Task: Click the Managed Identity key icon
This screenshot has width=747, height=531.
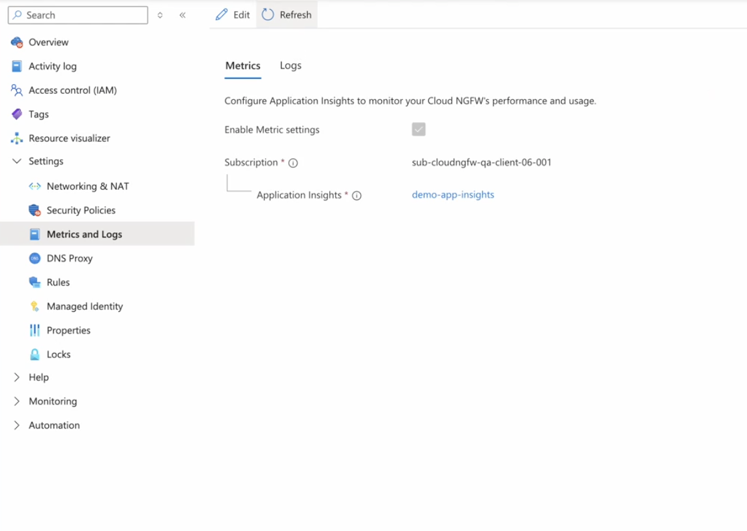Action: [35, 306]
